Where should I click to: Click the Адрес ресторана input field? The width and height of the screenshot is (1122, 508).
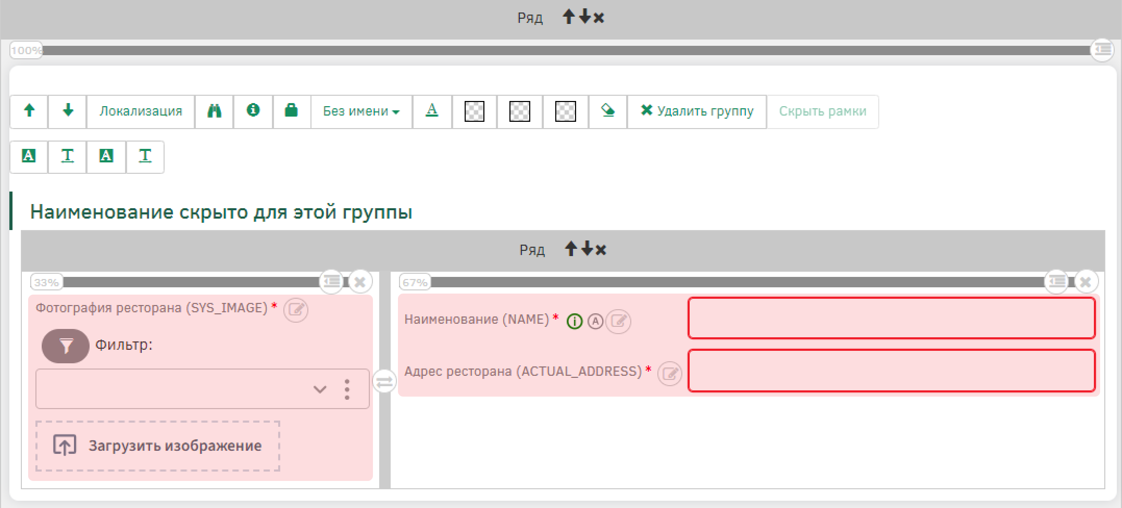(x=891, y=371)
